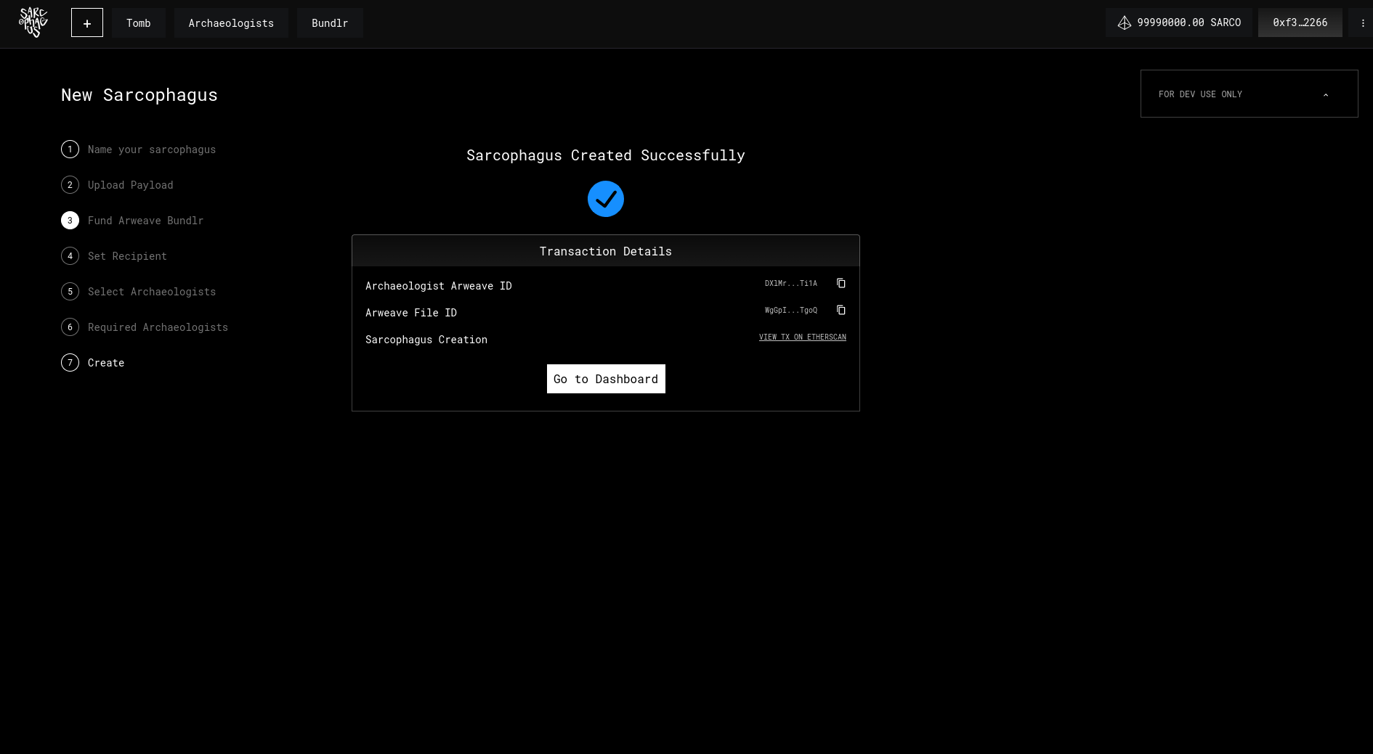This screenshot has height=754, width=1373.
Task: Select step 4 Set Recipient
Action: pyautogui.click(x=127, y=255)
